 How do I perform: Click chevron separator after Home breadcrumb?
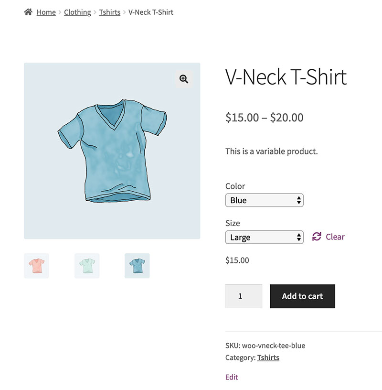point(60,12)
